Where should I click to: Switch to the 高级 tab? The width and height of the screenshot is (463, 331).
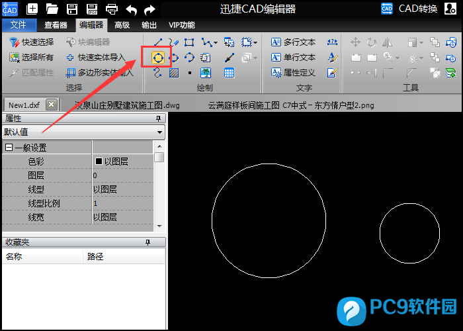click(x=122, y=25)
